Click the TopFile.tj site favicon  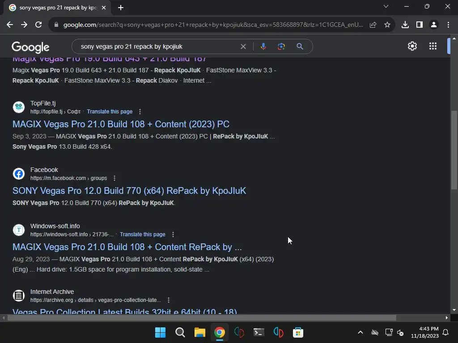(19, 107)
